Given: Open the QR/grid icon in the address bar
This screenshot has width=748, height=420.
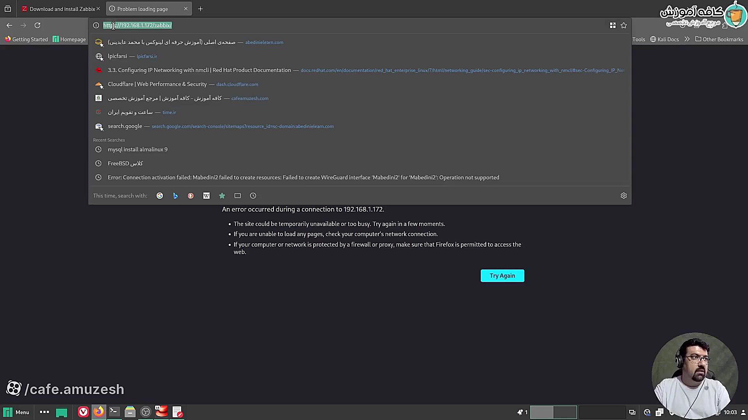Looking at the screenshot, I should (x=613, y=25).
